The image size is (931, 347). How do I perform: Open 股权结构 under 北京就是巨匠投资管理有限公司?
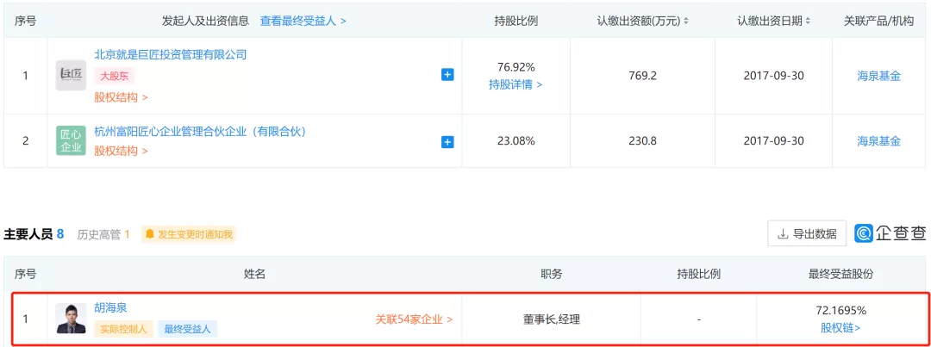[121, 97]
